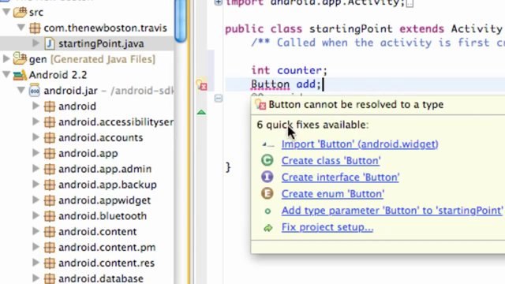Expand the startingPoint.java file node
The height and width of the screenshot is (284, 505).
pyautogui.click(x=36, y=43)
